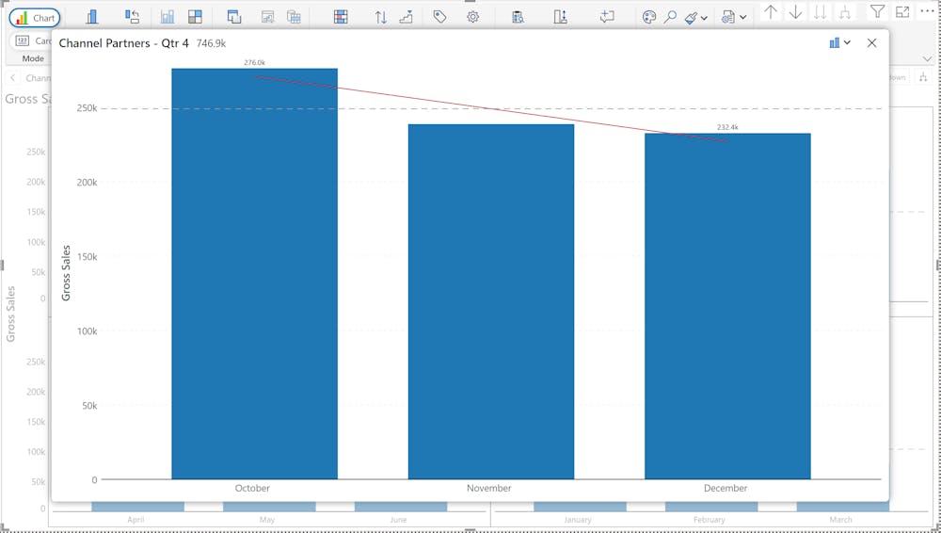
Task: Select the December bar
Action: coord(727,306)
